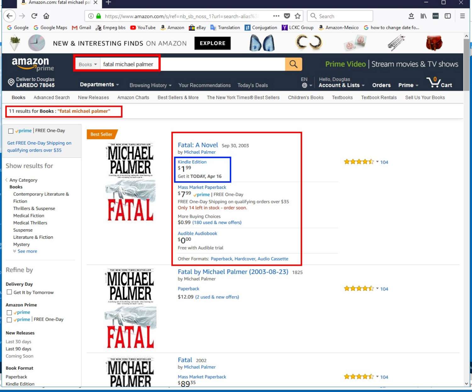
Task: Click the Deliver to location pin icon
Action: coord(11,82)
